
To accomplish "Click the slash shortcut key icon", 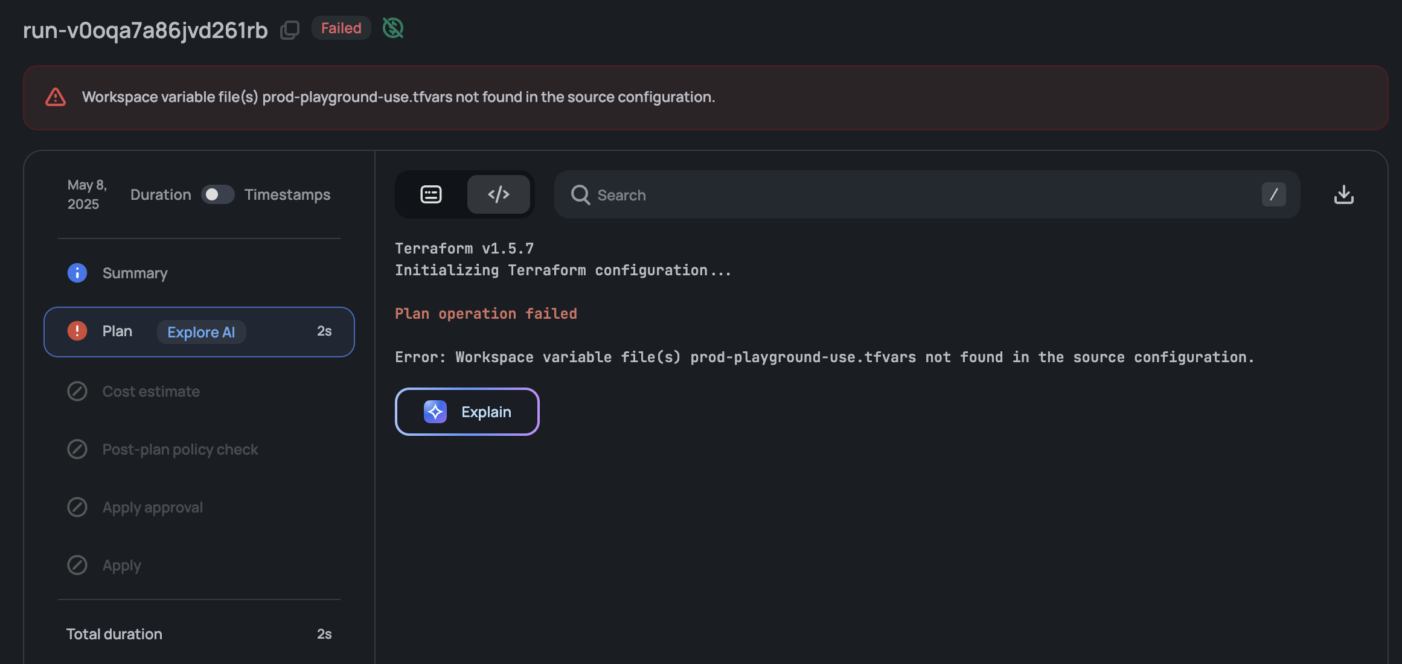I will (1273, 194).
